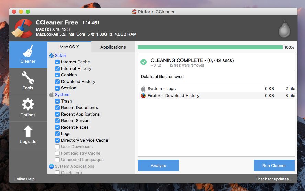Uncheck Download History checkbox under Safari
Image resolution: width=305 pixels, height=191 pixels.
click(x=57, y=82)
